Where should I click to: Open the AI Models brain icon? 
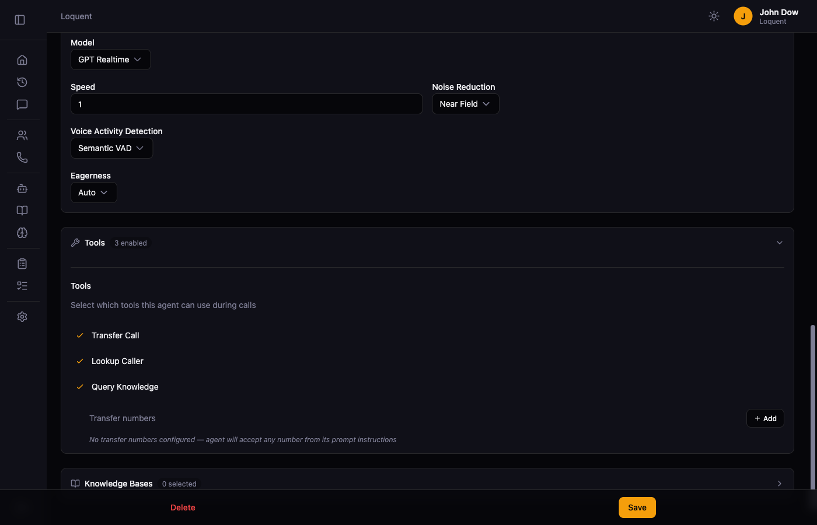[x=22, y=233]
